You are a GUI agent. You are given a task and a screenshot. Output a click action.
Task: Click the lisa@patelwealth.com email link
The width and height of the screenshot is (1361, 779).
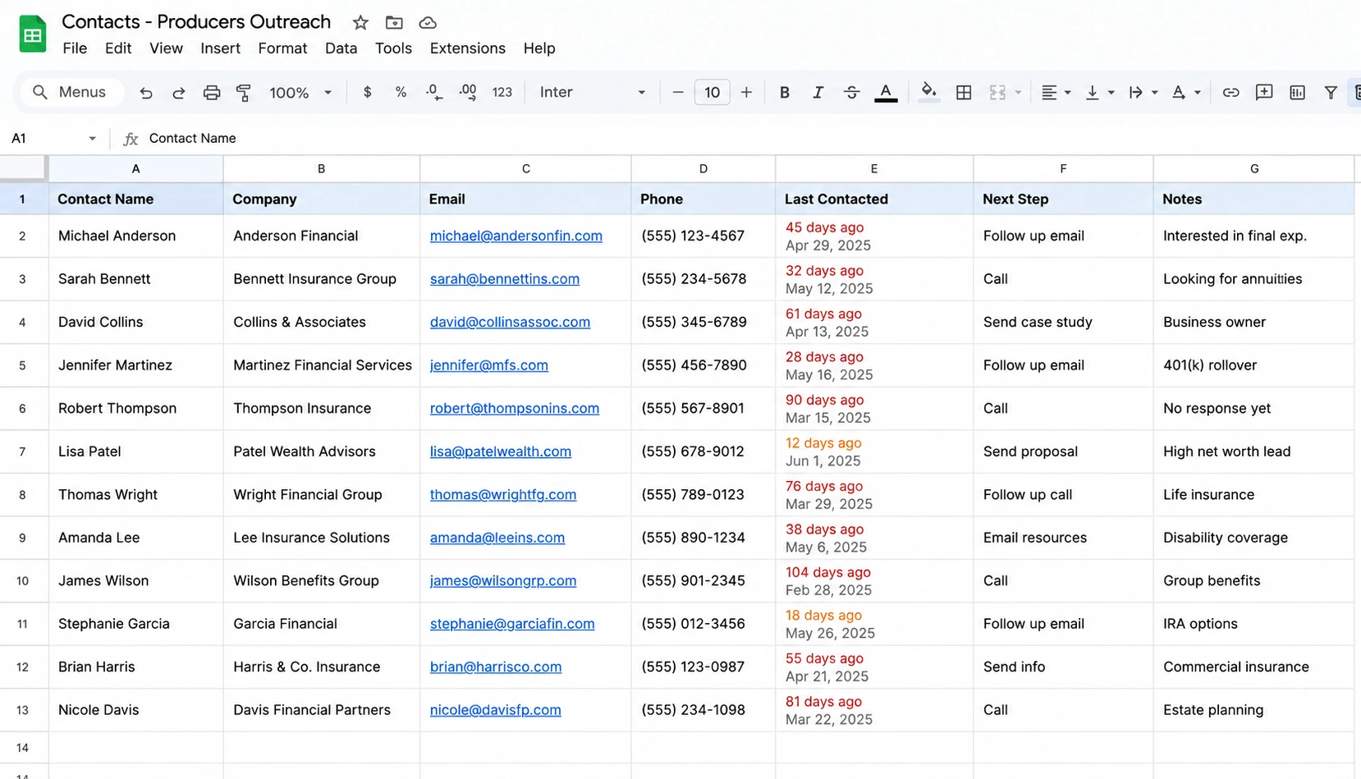point(500,451)
